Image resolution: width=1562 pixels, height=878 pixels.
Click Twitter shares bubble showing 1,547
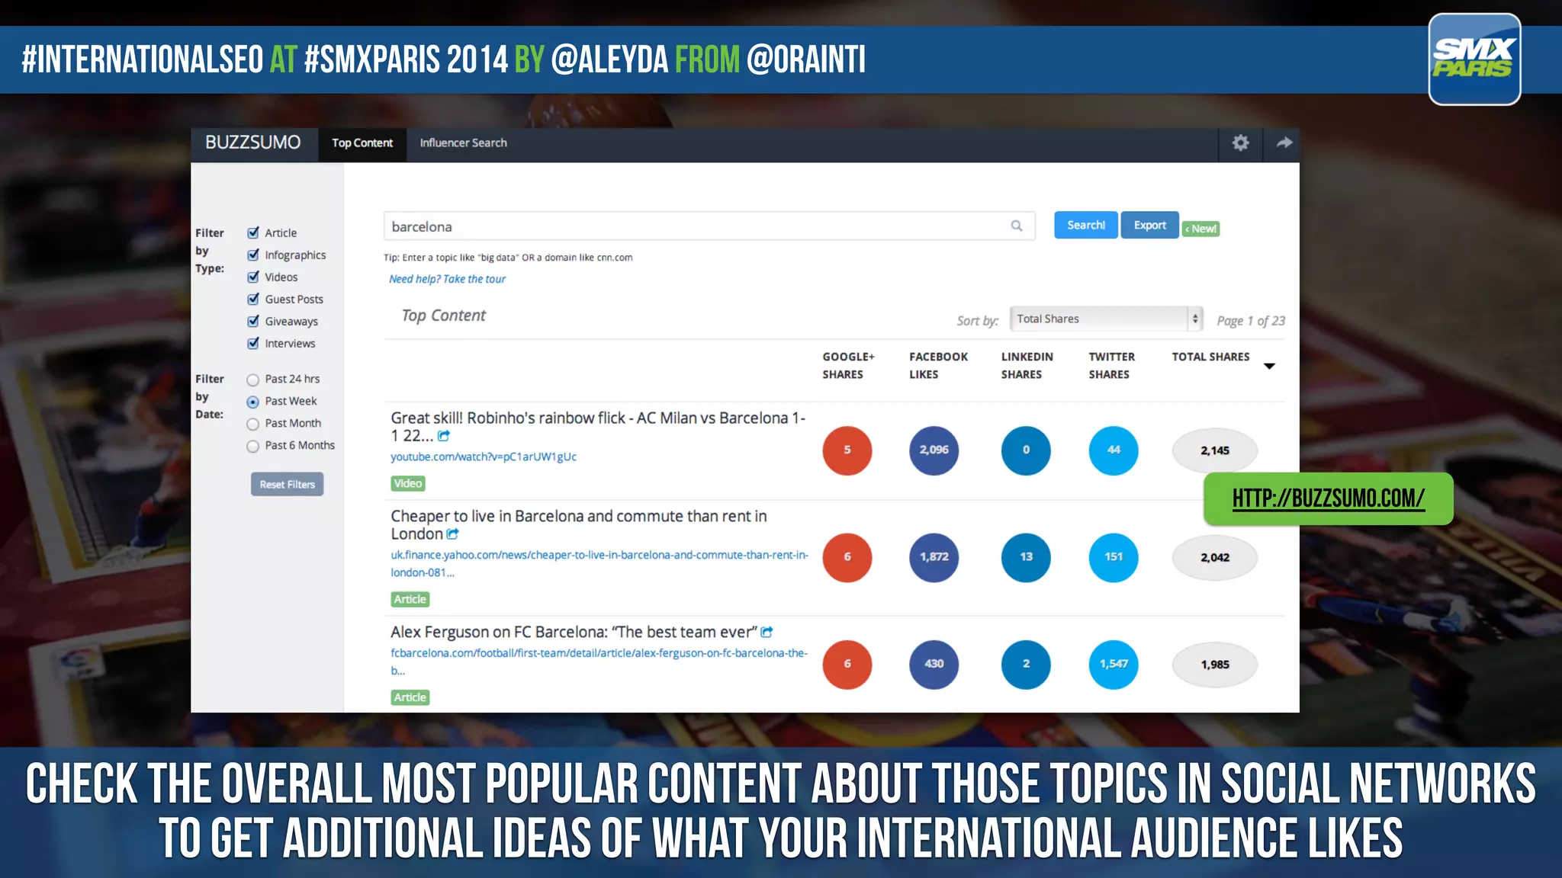tap(1114, 664)
